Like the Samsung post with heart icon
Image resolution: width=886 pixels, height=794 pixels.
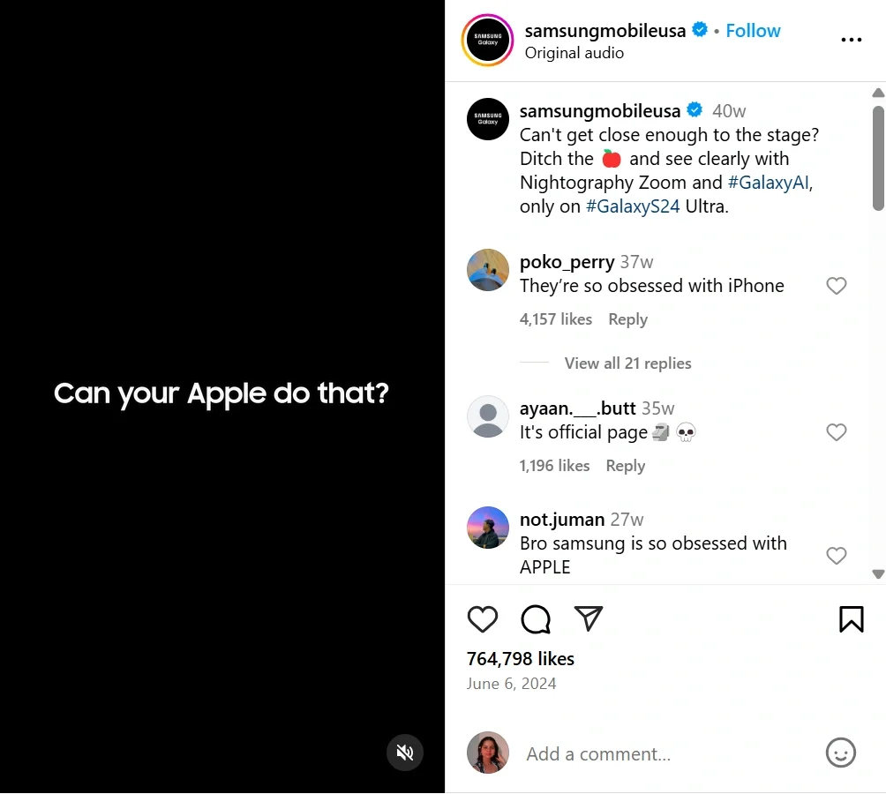(483, 619)
